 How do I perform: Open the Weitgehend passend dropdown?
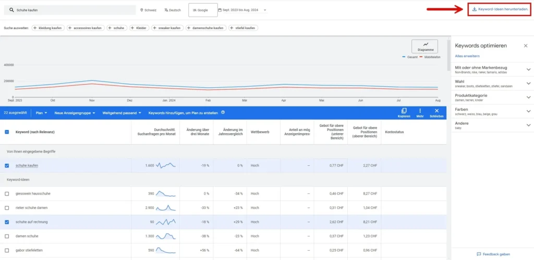[123, 112]
